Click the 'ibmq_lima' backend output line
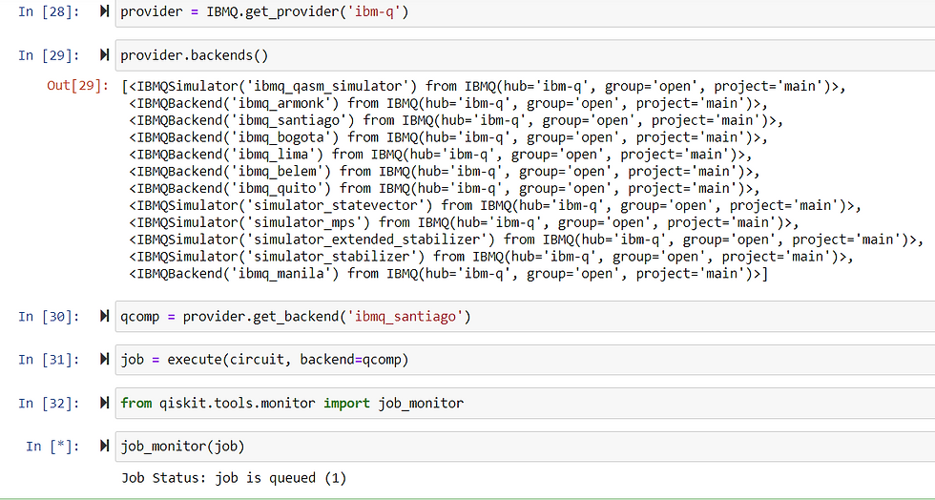The width and height of the screenshot is (935, 500). [x=441, y=155]
